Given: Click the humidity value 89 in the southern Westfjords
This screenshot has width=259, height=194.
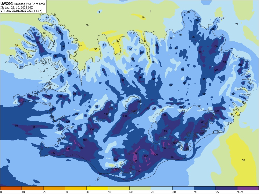Looking at the screenshot, I should click(x=21, y=67).
